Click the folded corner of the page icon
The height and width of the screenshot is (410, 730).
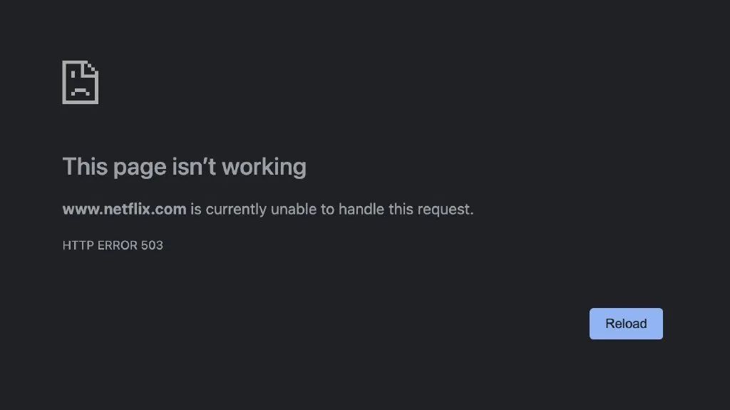91,68
